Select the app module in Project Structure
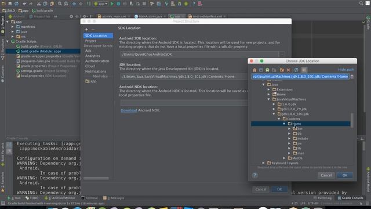The image size is (371, 209). (91, 81)
